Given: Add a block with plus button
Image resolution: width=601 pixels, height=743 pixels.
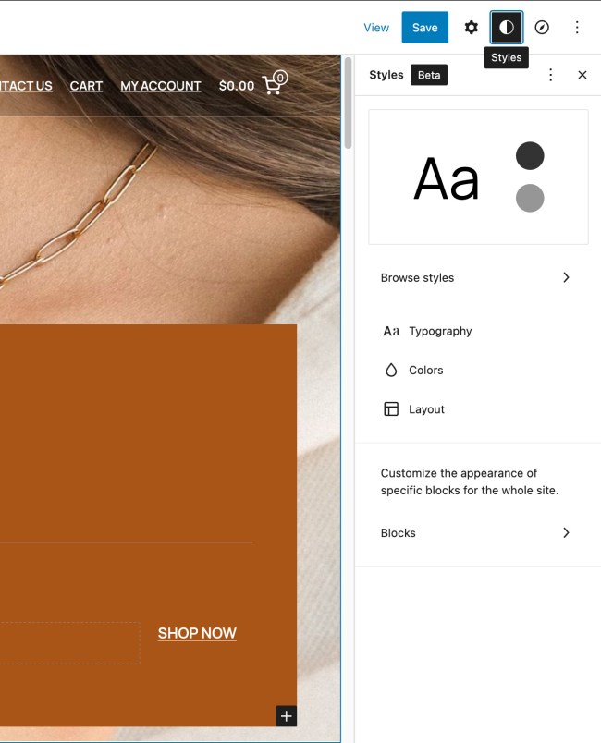Looking at the screenshot, I should click(287, 716).
